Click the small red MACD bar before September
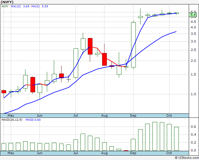 pyautogui.click(x=126, y=151)
